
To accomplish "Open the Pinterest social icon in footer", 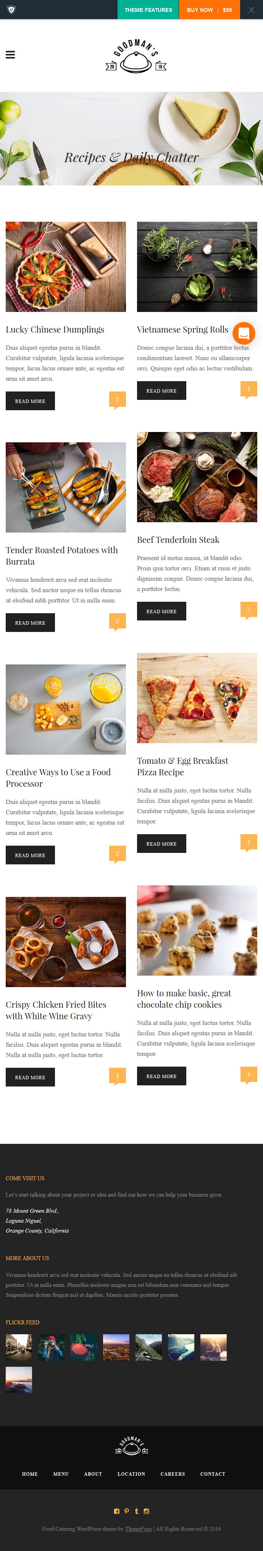I will click(126, 1510).
